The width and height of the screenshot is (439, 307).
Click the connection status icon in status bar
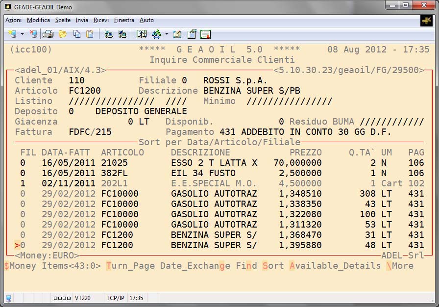8,298
